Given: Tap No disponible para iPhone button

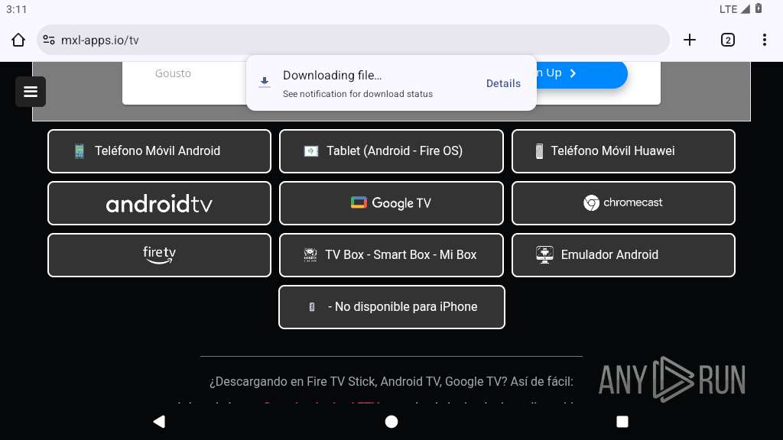Looking at the screenshot, I should [x=391, y=307].
